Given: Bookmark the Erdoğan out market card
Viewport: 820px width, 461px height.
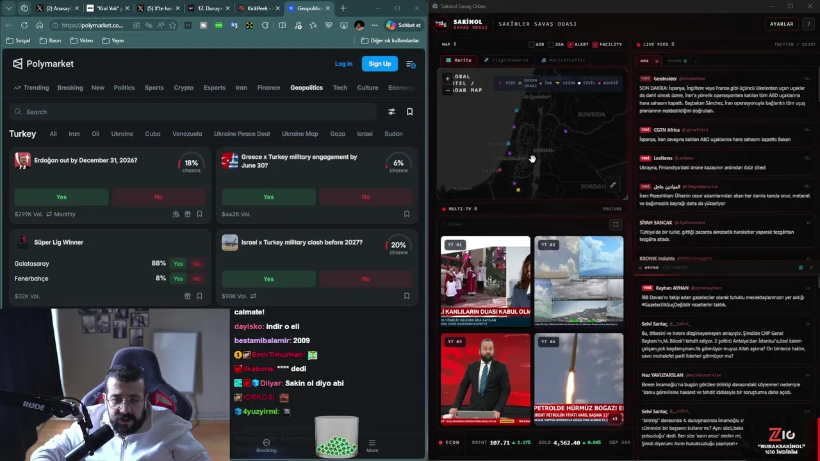Looking at the screenshot, I should 199,214.
